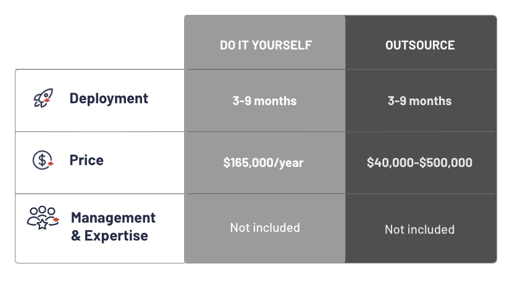Image resolution: width=520 pixels, height=290 pixels.
Task: Select the Deployment row label
Action: point(109,98)
